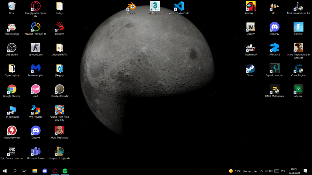This screenshot has width=312, height=175.
Task: Open Epic Games Launcher shortcut
Action: pyautogui.click(x=12, y=154)
